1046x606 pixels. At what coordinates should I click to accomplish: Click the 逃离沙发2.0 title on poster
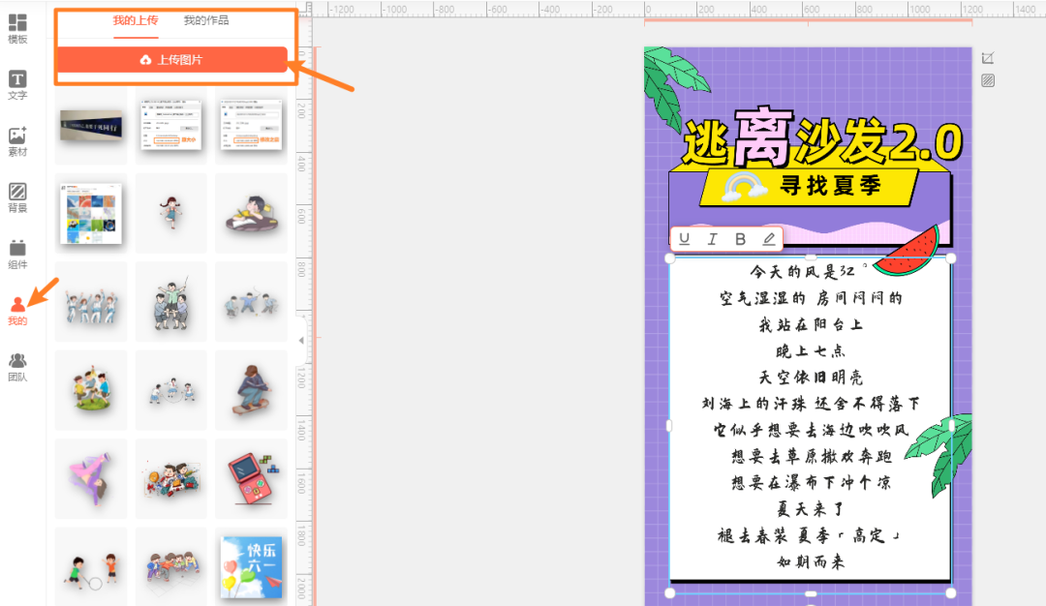click(x=822, y=139)
